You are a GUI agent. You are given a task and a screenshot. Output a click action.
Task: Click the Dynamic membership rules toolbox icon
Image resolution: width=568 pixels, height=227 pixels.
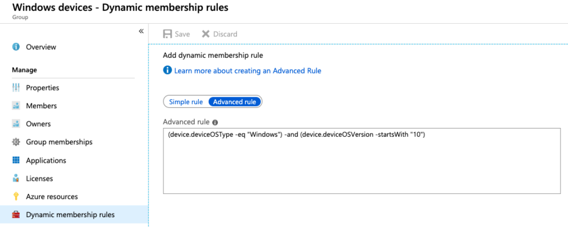click(x=16, y=215)
